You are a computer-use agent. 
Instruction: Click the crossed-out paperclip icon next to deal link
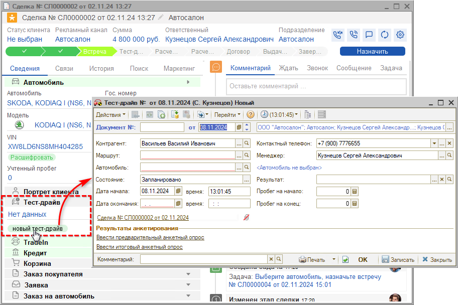(x=247, y=217)
